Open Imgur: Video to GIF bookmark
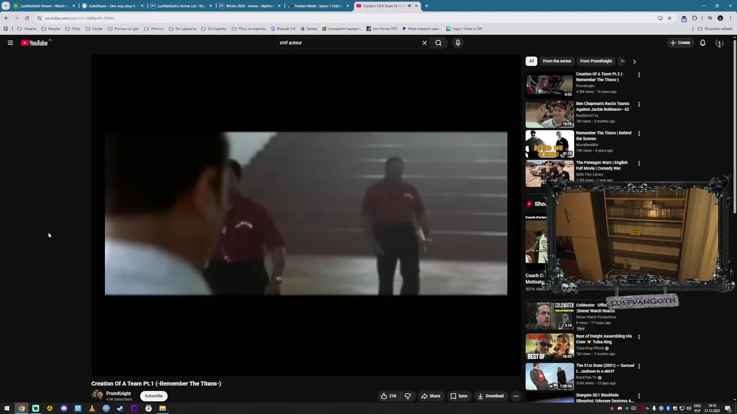The width and height of the screenshot is (737, 414). [x=464, y=29]
